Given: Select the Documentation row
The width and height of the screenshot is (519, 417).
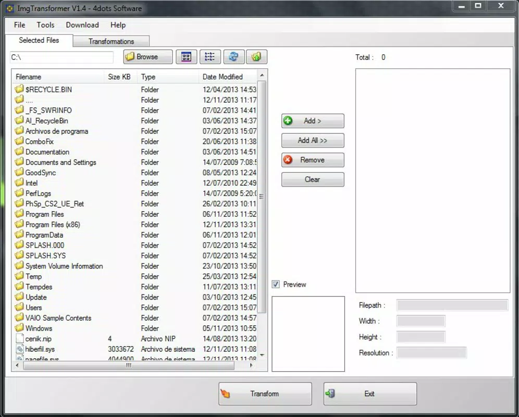Looking at the screenshot, I should coord(135,152).
